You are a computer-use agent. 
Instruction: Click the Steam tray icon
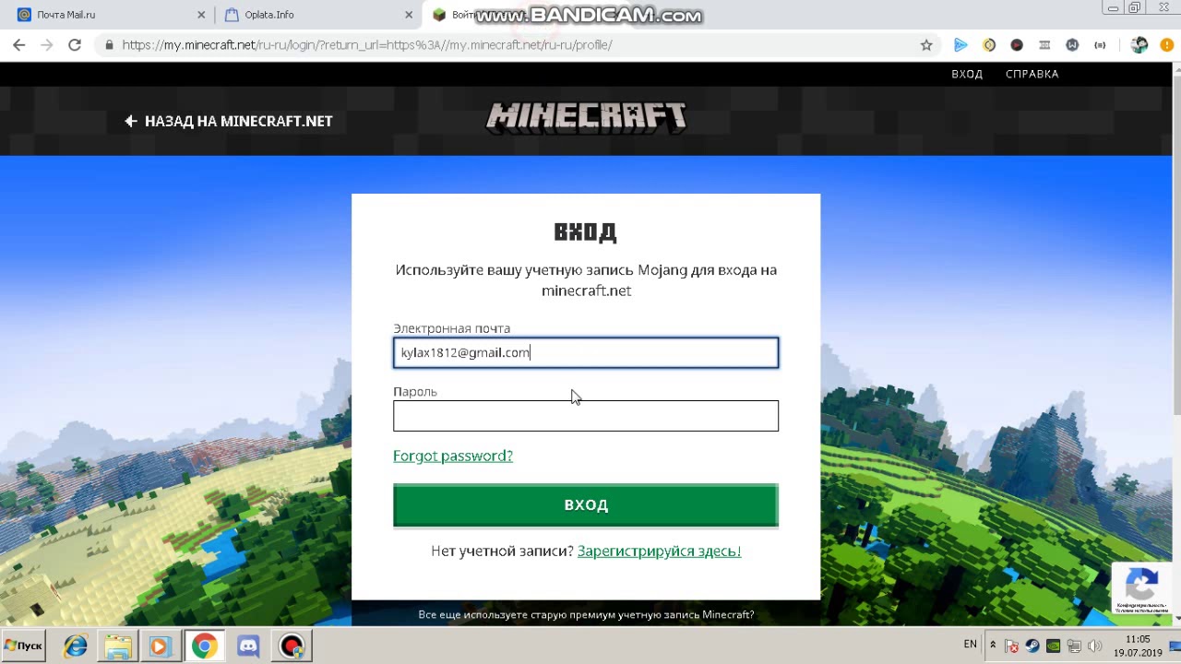pos(1032,646)
